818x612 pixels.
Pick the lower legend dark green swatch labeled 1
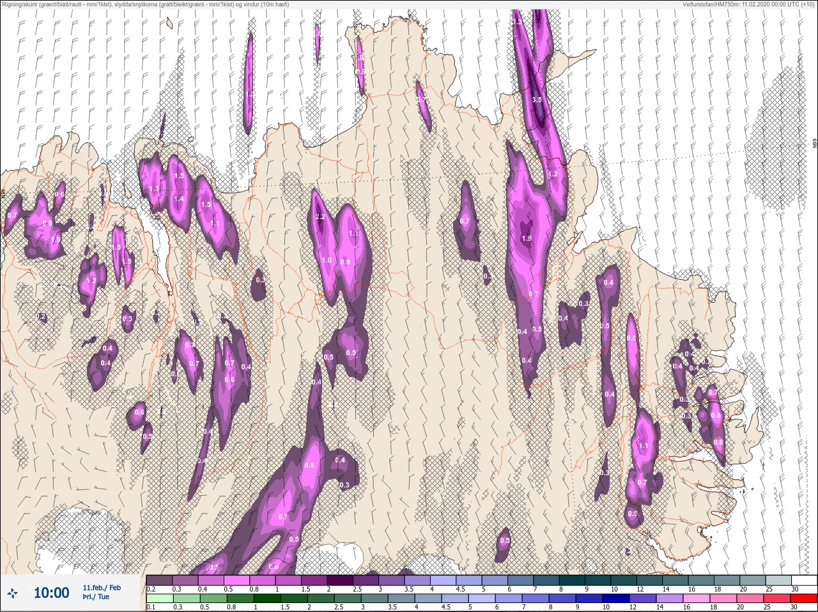pyautogui.click(x=266, y=599)
